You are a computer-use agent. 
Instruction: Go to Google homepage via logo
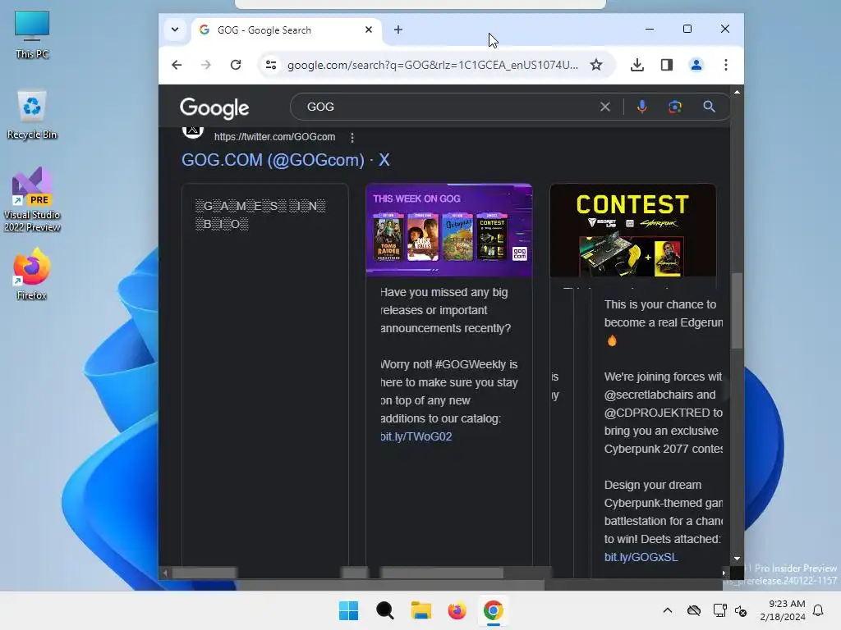tap(214, 108)
